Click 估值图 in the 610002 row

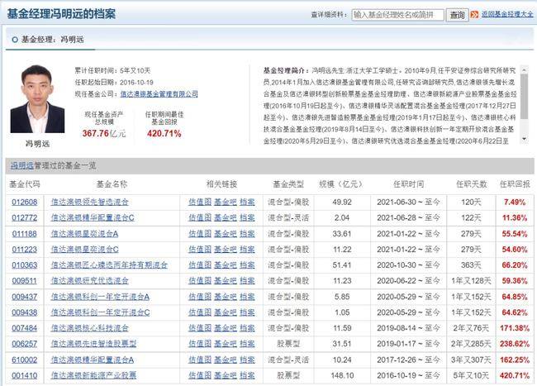tap(200, 360)
